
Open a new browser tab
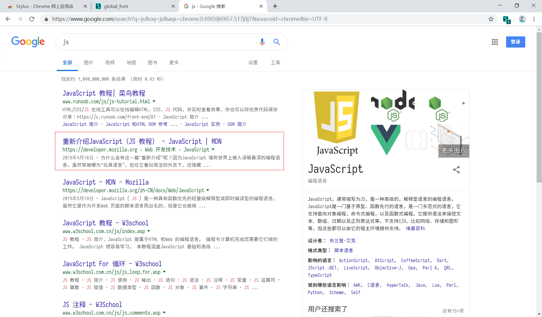point(275,6)
